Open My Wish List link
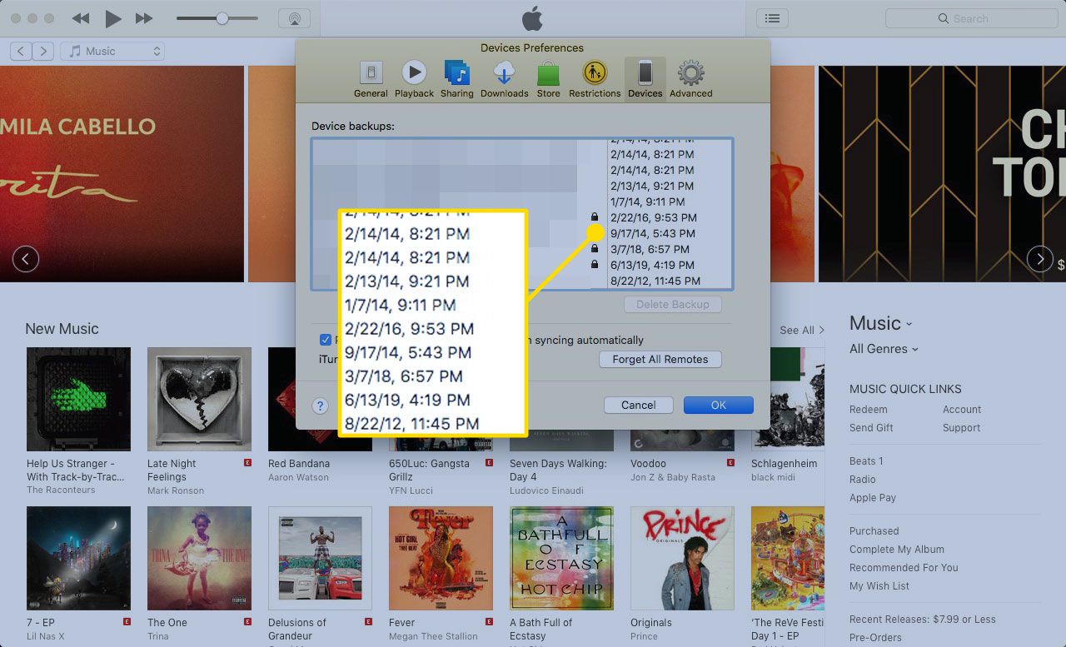Image resolution: width=1066 pixels, height=647 pixels. 879,586
